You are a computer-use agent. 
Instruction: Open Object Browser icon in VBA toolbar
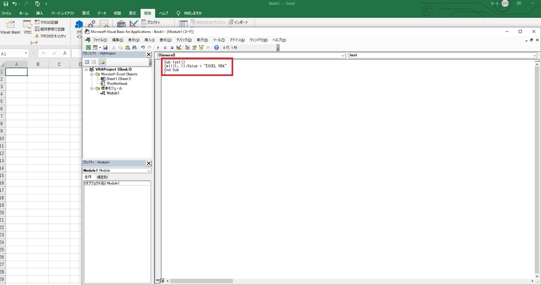pos(201,47)
